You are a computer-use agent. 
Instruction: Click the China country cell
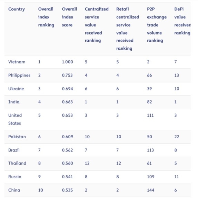[14, 190]
